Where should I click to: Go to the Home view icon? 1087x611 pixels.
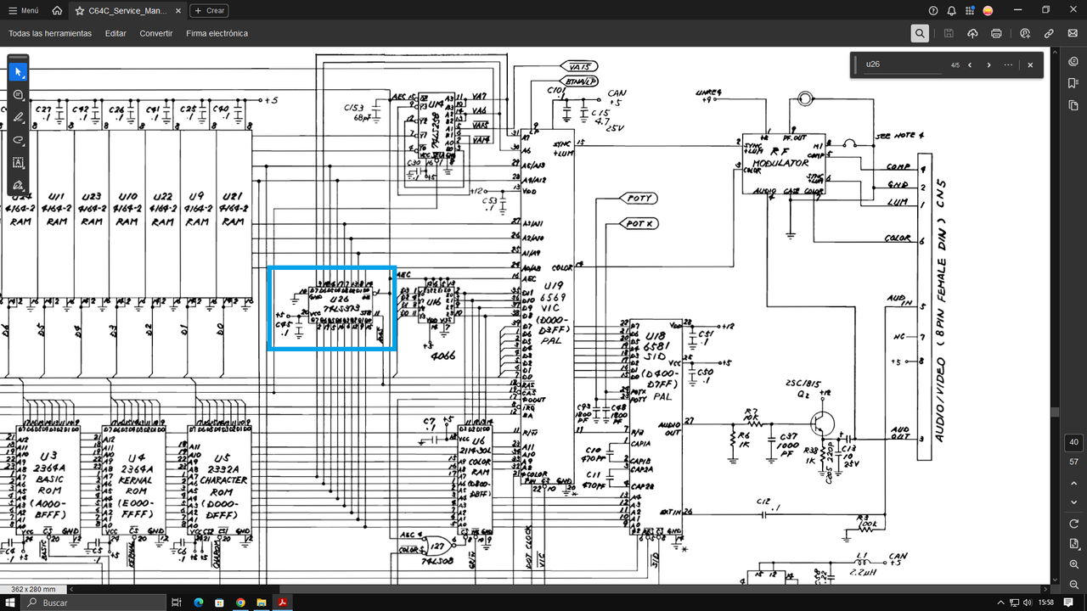[56, 10]
